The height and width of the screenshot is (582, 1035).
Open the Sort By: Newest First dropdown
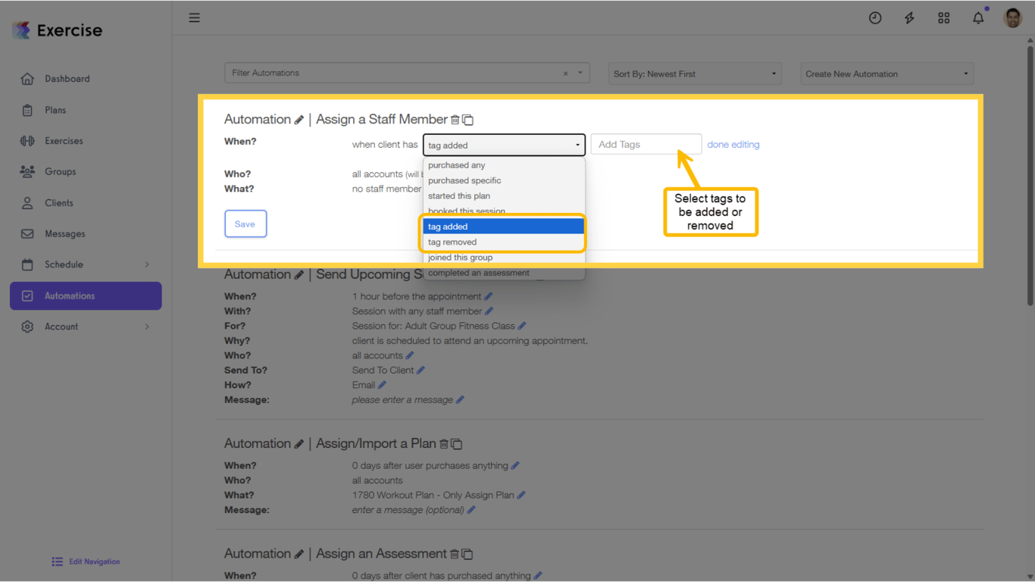point(694,74)
